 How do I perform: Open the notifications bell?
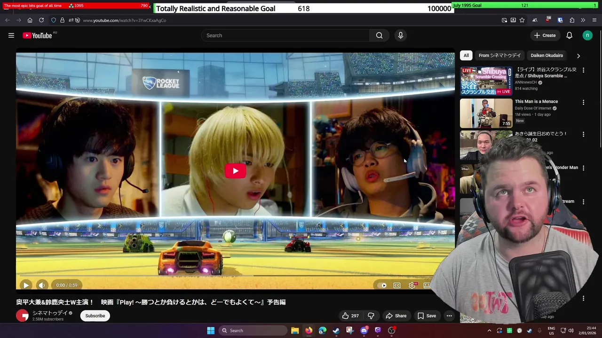(569, 35)
